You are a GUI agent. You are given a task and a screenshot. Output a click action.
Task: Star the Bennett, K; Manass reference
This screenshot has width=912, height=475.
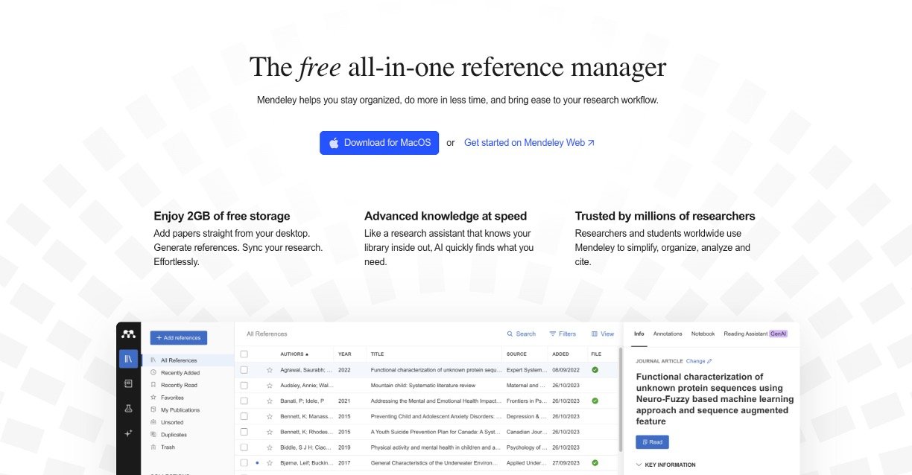270,416
